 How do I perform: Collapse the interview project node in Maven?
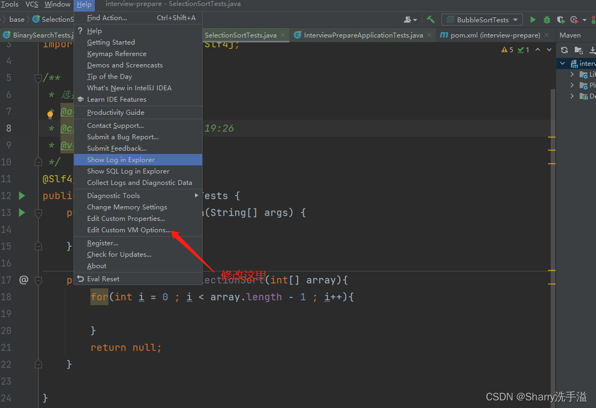[563, 64]
